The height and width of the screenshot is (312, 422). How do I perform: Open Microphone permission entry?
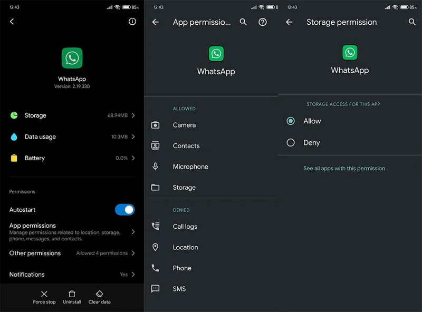coord(211,167)
